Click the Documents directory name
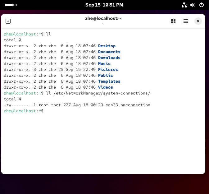This screenshot has width=209, height=194. coord(109,52)
